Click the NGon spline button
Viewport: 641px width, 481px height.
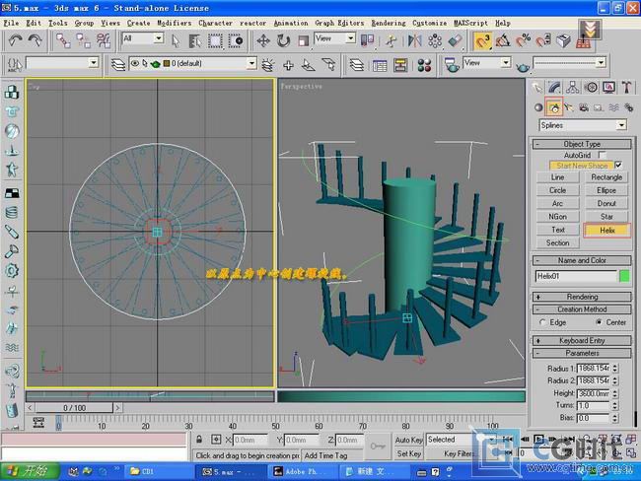point(557,216)
